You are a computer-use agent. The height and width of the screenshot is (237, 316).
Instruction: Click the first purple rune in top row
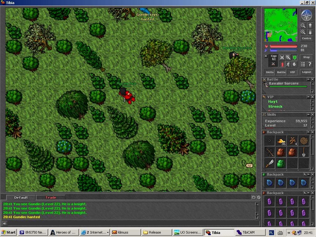click(269, 201)
